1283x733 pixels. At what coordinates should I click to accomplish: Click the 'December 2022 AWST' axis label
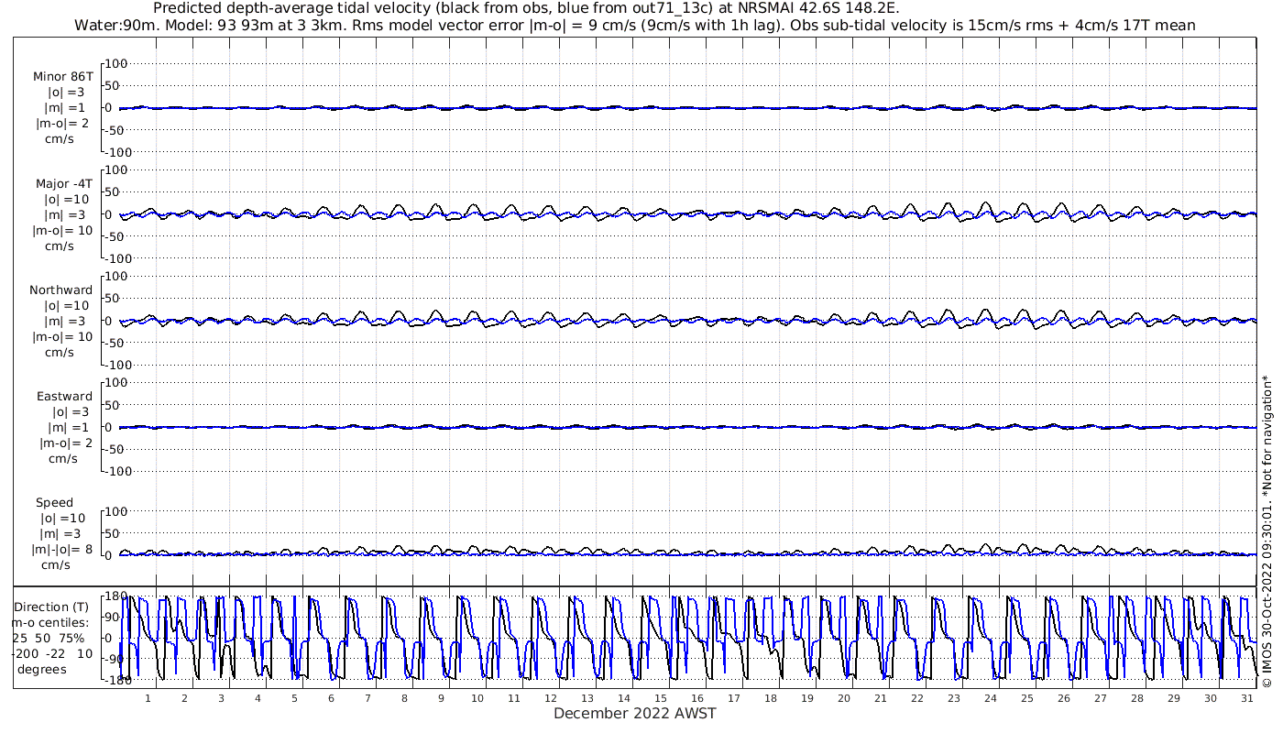[635, 714]
